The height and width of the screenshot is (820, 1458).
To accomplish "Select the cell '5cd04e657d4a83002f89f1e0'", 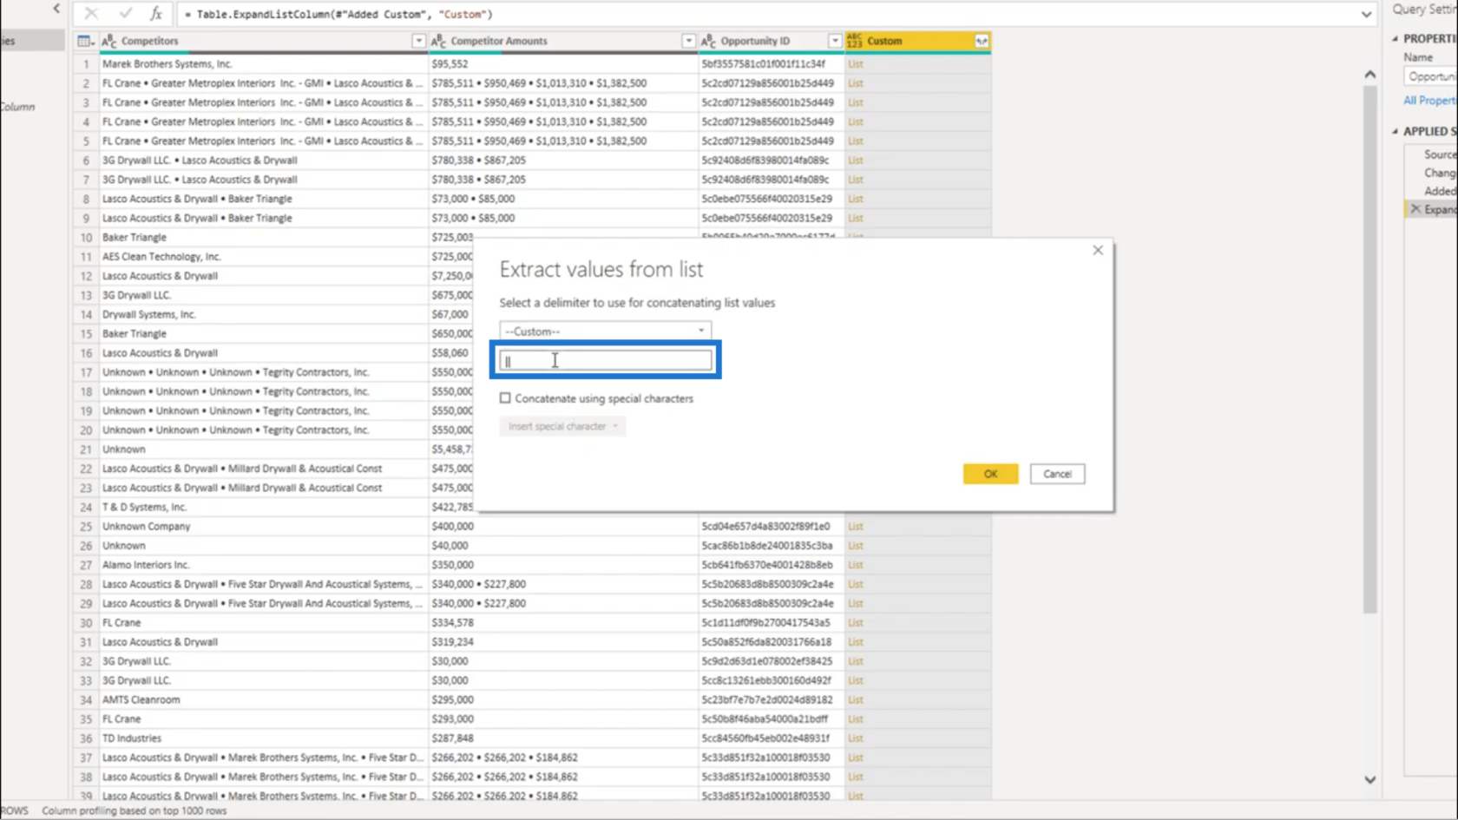I will [x=772, y=527].
